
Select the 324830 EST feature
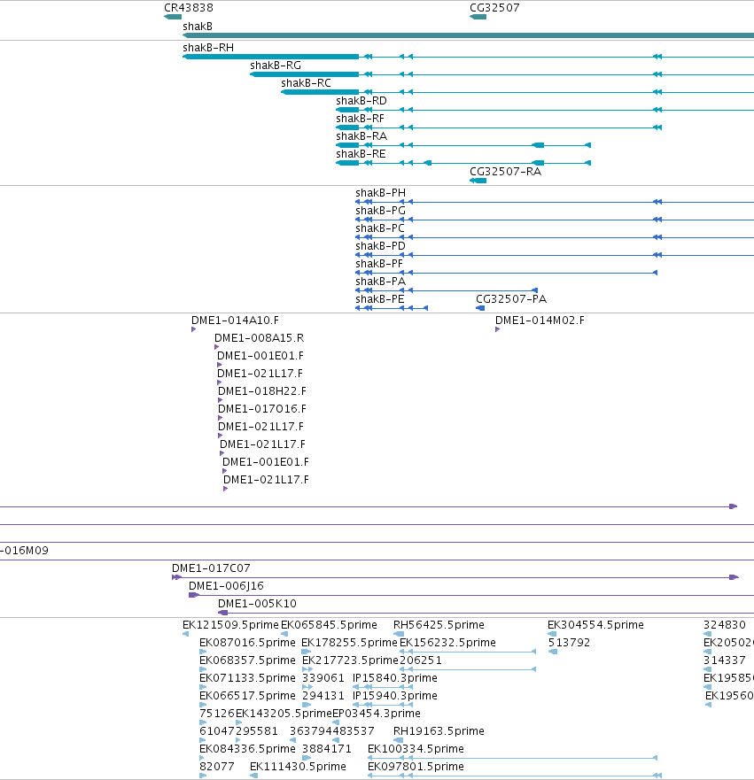click(707, 634)
